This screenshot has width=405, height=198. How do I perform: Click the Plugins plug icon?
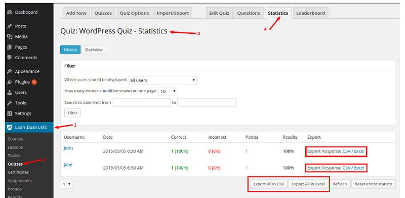click(10, 82)
